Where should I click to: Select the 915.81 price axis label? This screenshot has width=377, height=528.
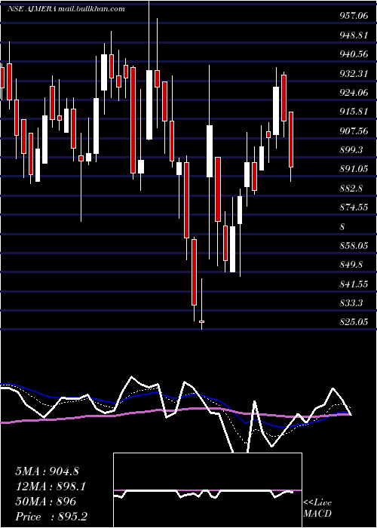pos(354,112)
